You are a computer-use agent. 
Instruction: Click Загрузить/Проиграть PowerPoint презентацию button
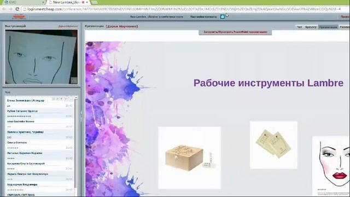point(235,32)
